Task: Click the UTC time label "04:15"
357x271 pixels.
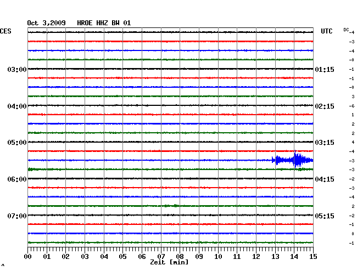Action: (325, 179)
